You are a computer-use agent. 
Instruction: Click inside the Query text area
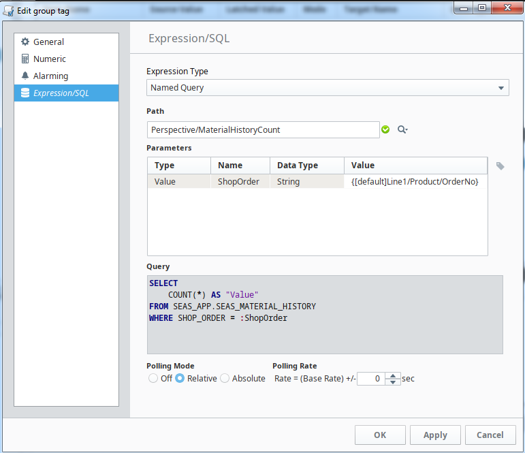pos(325,315)
